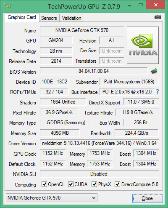Click the Texture Fillrate label
Screen dimensions: 168x208
click(98, 113)
